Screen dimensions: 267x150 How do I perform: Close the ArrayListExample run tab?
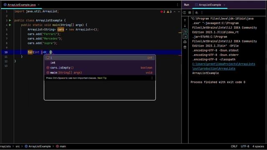pos(224,5)
